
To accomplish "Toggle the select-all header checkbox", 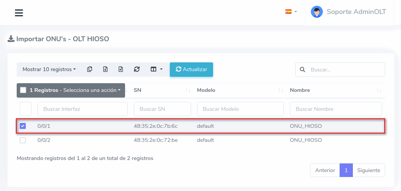I will click(23, 90).
